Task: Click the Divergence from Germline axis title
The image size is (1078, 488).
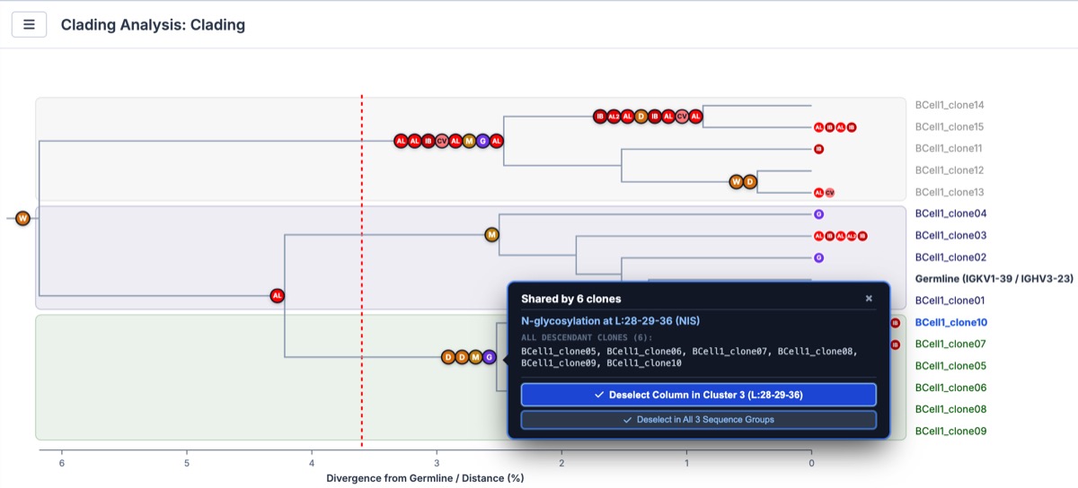Action: pos(425,478)
